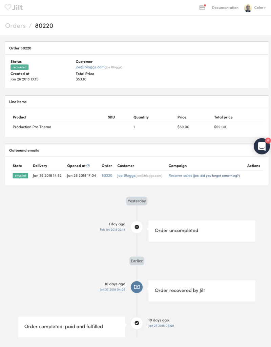Click the Earlier timeline label

coord(137,261)
